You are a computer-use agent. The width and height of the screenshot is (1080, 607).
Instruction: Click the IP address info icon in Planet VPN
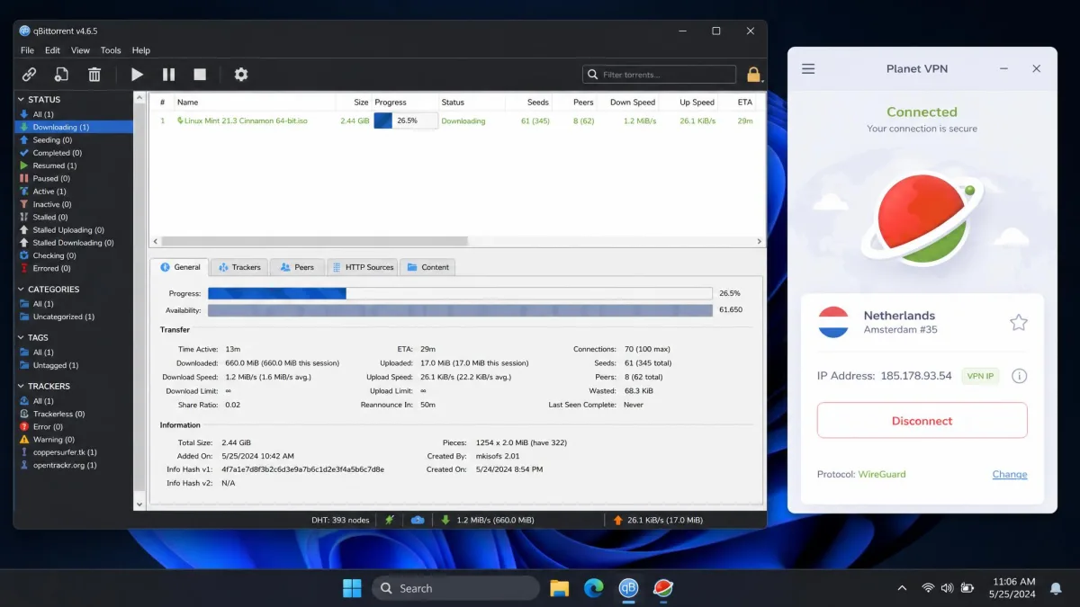click(x=1019, y=376)
